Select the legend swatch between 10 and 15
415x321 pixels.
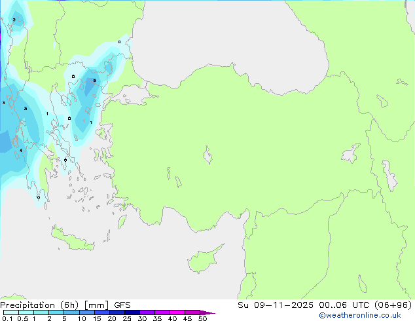pos(87,312)
